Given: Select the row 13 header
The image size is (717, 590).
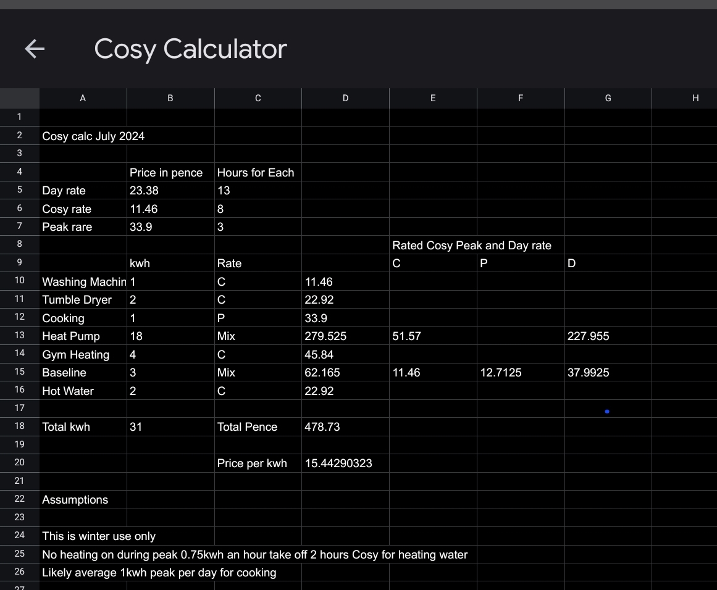Looking at the screenshot, I should [x=20, y=336].
